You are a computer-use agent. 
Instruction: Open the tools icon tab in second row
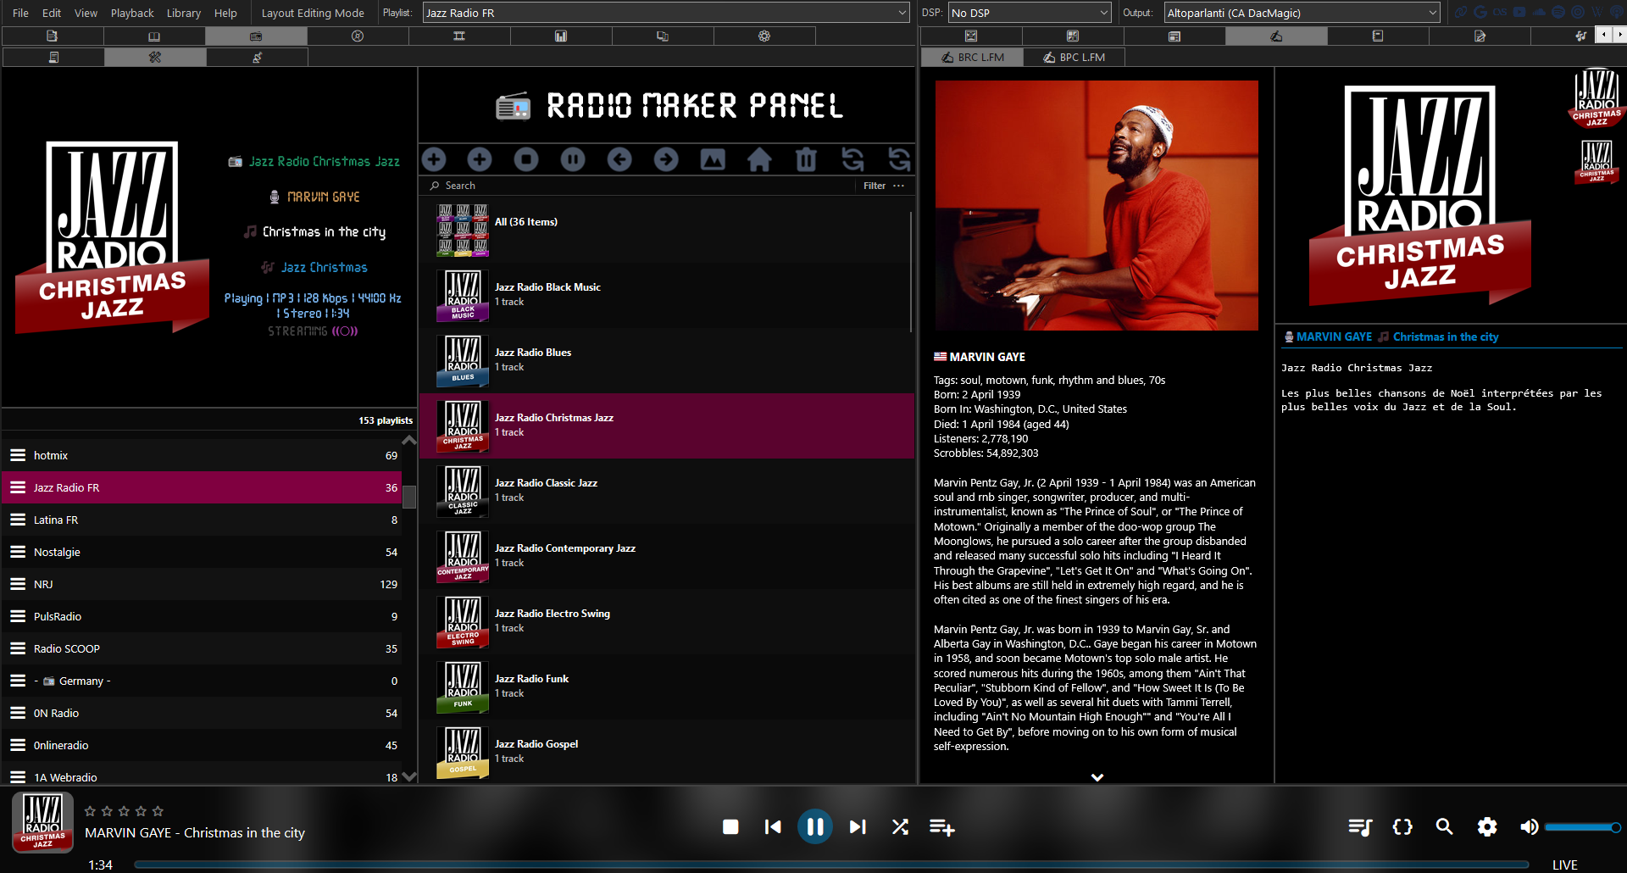tap(155, 58)
